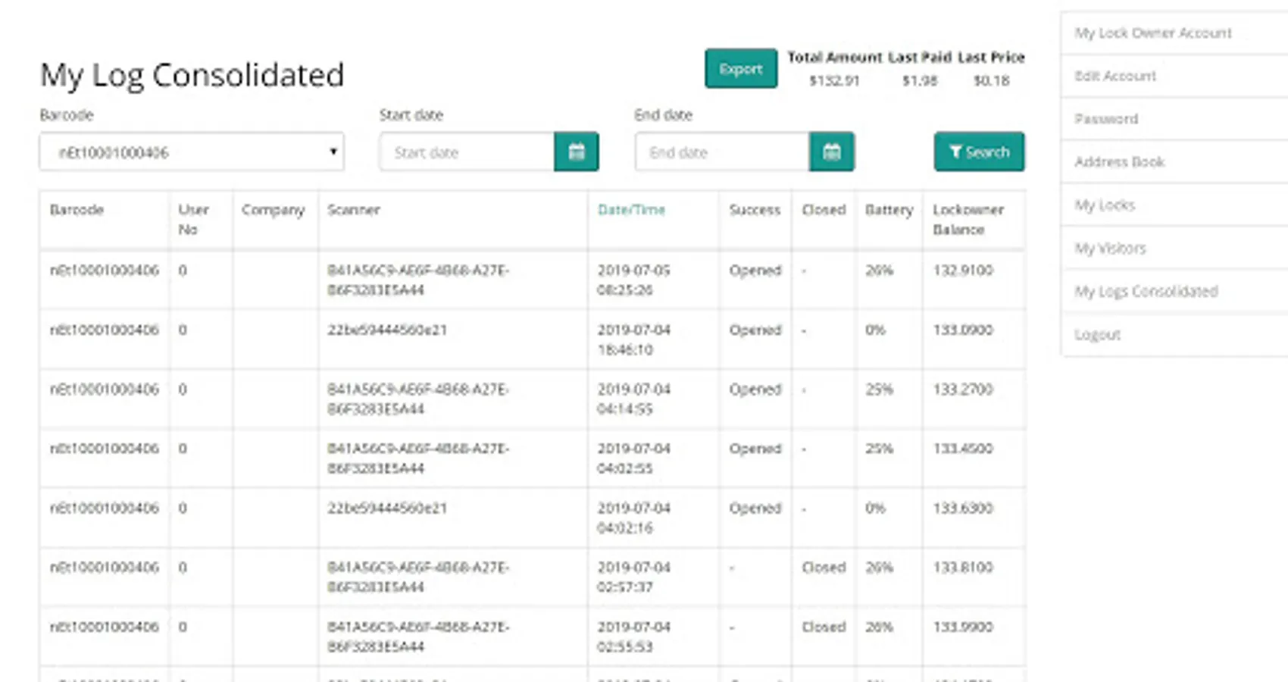Click the User No column header

(x=193, y=220)
